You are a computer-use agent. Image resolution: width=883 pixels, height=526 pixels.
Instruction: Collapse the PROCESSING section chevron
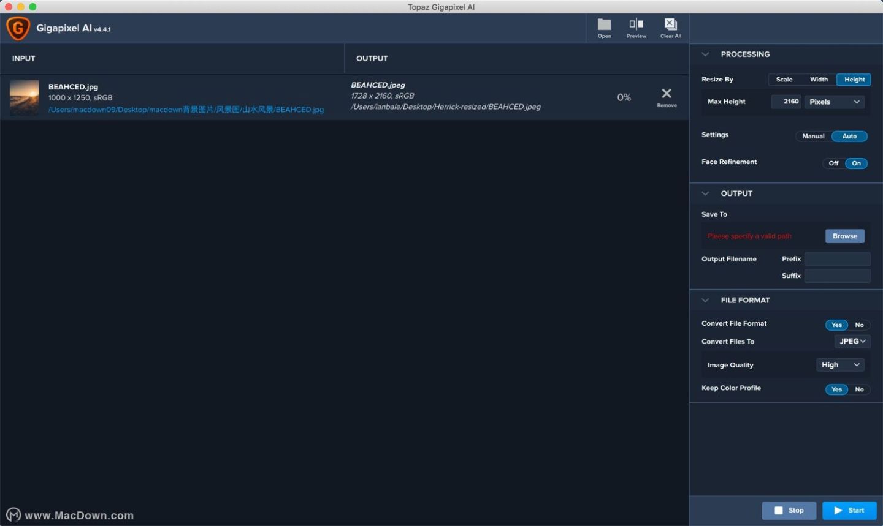point(705,54)
